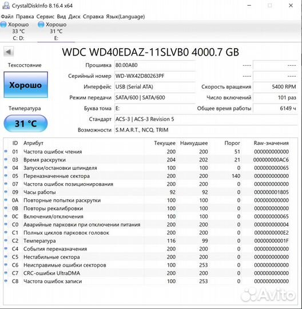The height and width of the screenshot is (309, 302).
Task: Click the rotation speed value 5400 RPM
Action: coord(275,87)
